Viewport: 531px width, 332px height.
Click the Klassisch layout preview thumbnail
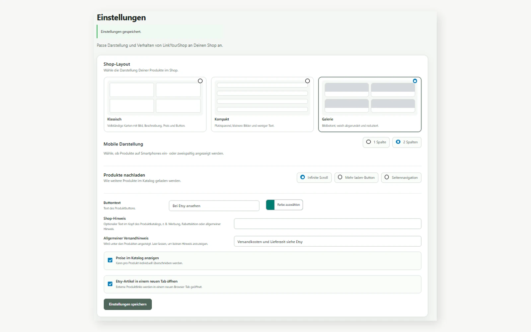[x=155, y=98]
